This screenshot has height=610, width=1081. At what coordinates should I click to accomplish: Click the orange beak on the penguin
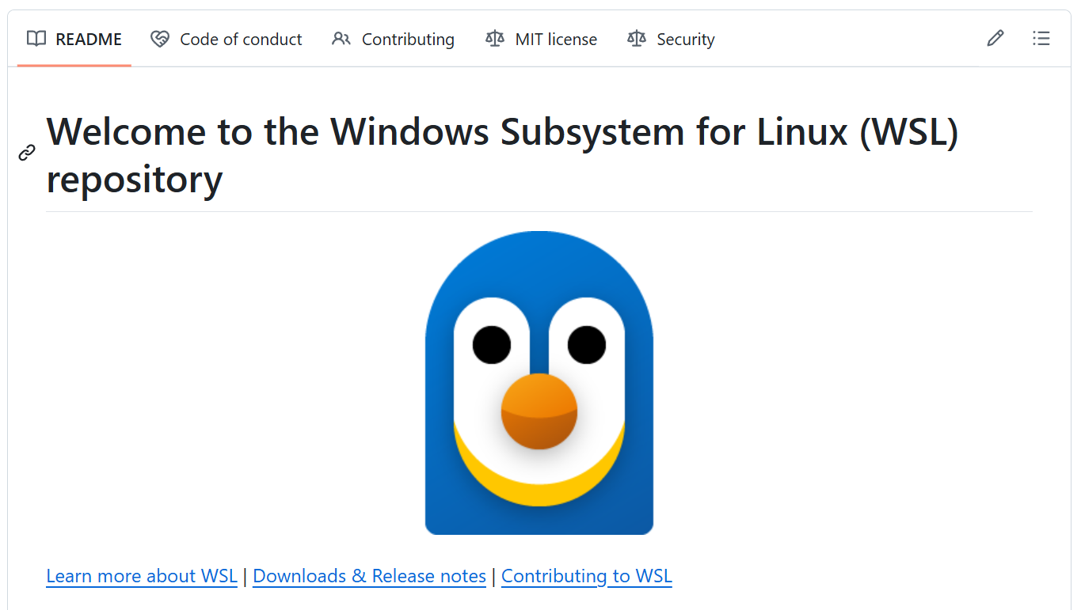(539, 411)
